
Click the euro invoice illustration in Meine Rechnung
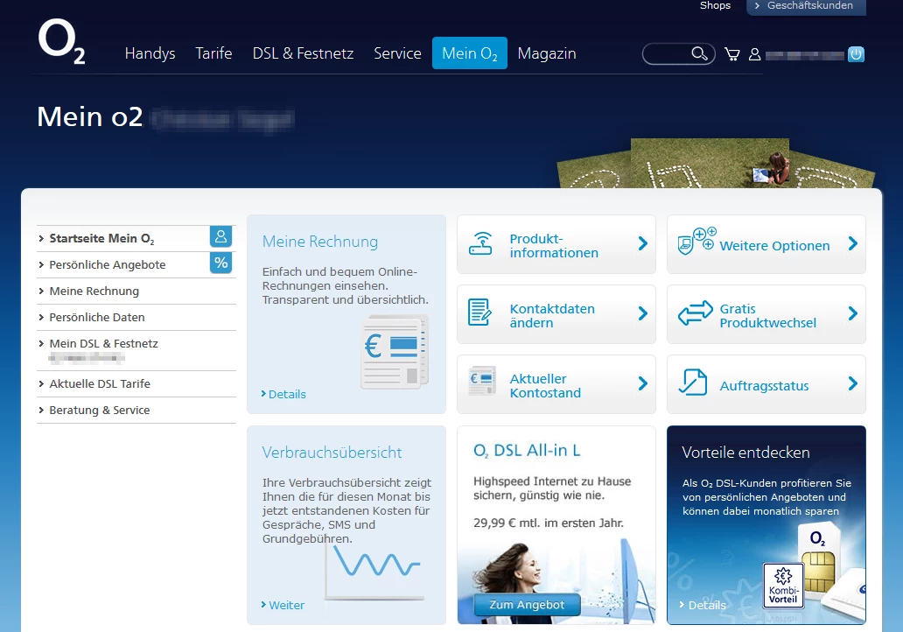click(395, 352)
